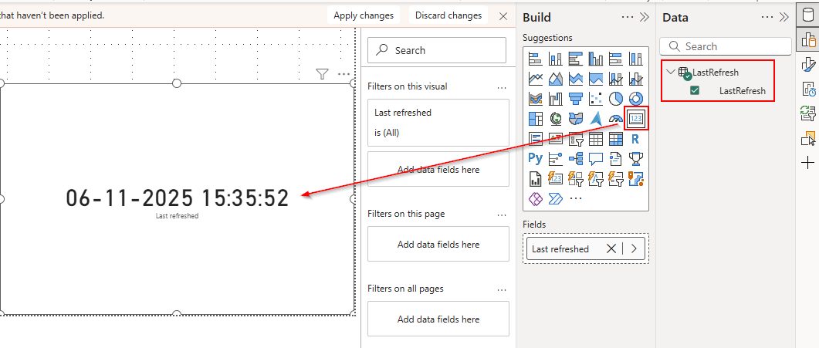
Task: Click the filter icon above the card visual
Action: (323, 73)
